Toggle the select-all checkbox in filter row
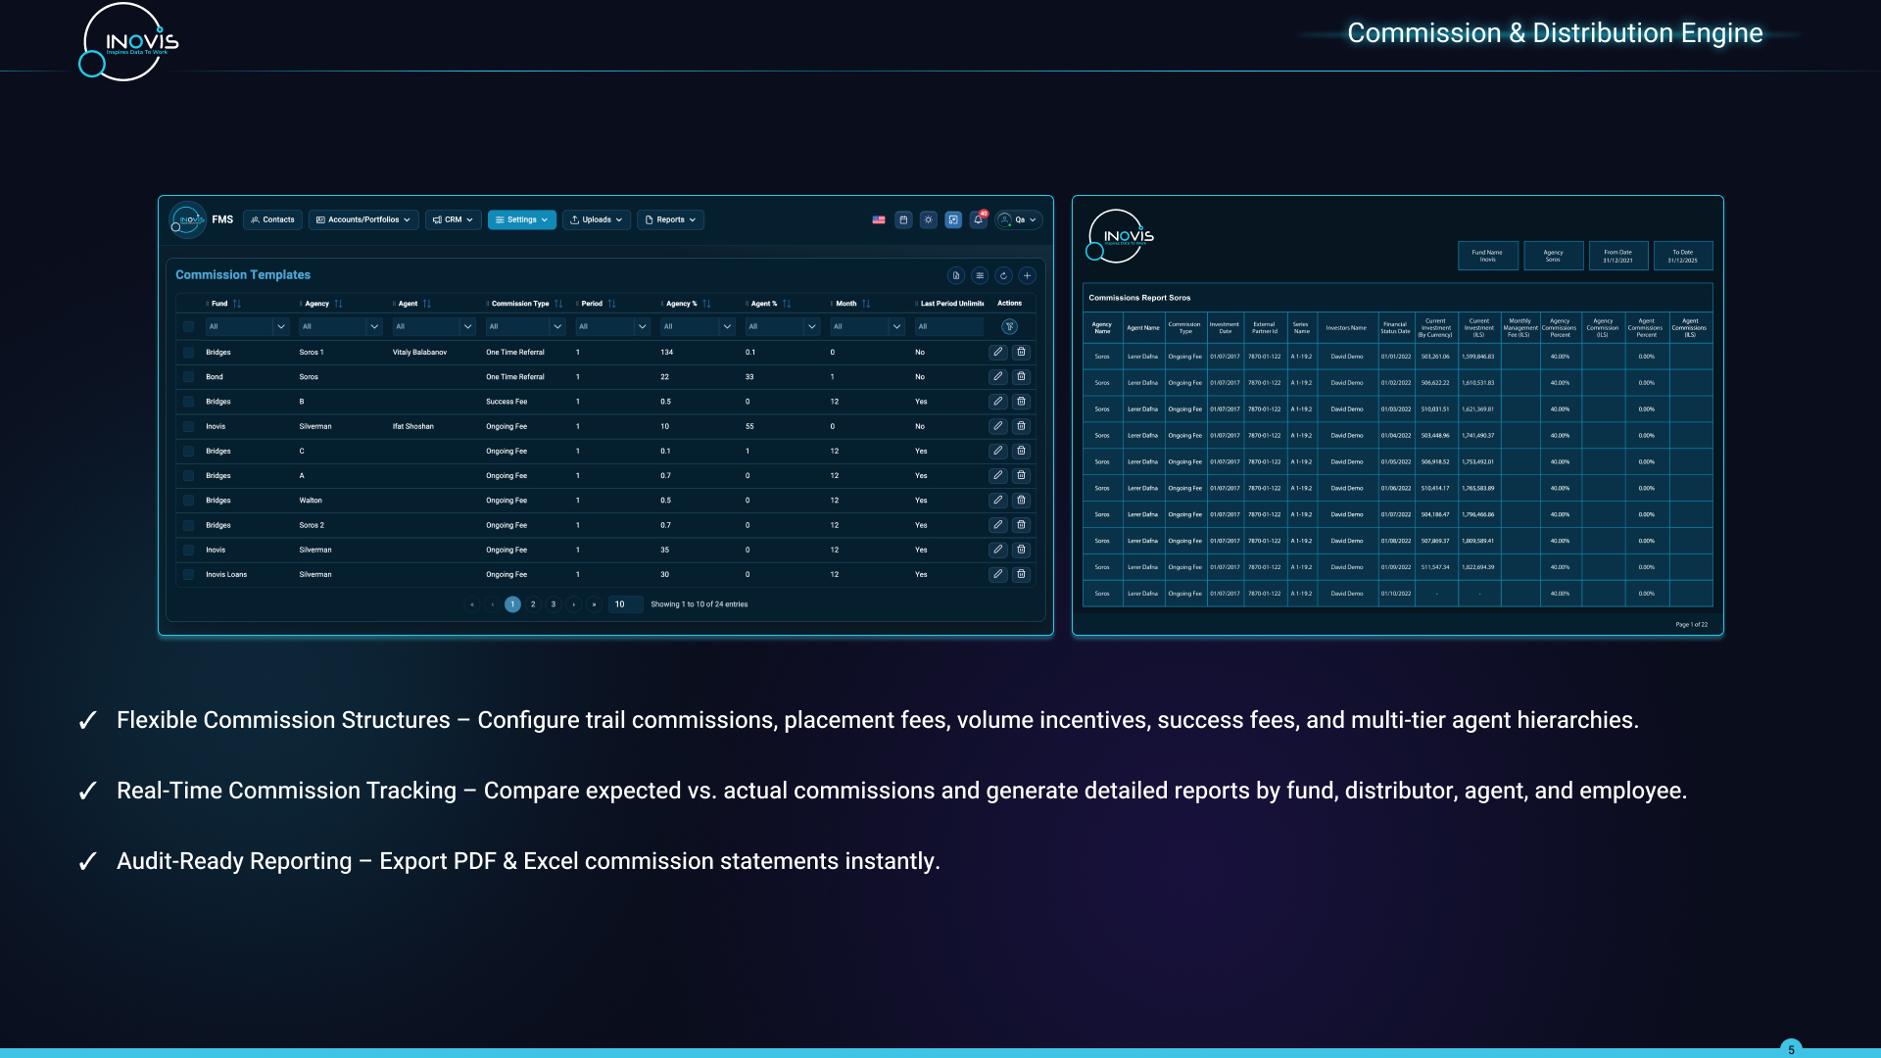 click(x=188, y=326)
